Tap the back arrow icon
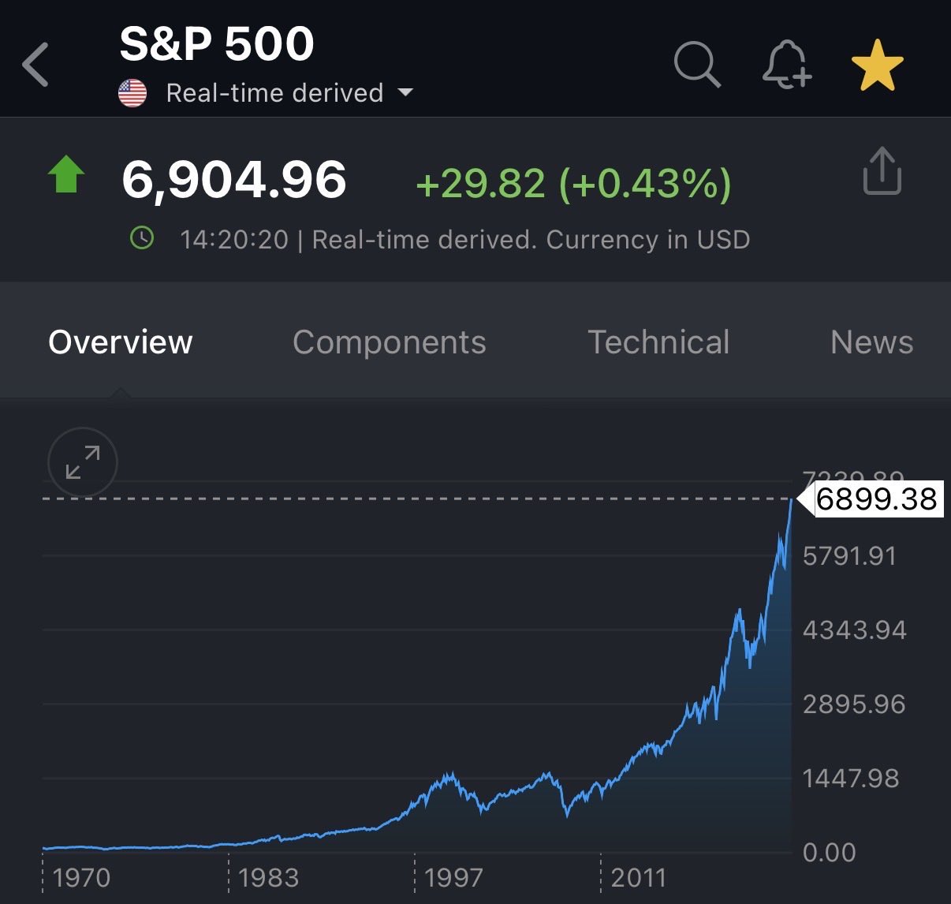Screen dimensions: 951x904 point(36,65)
